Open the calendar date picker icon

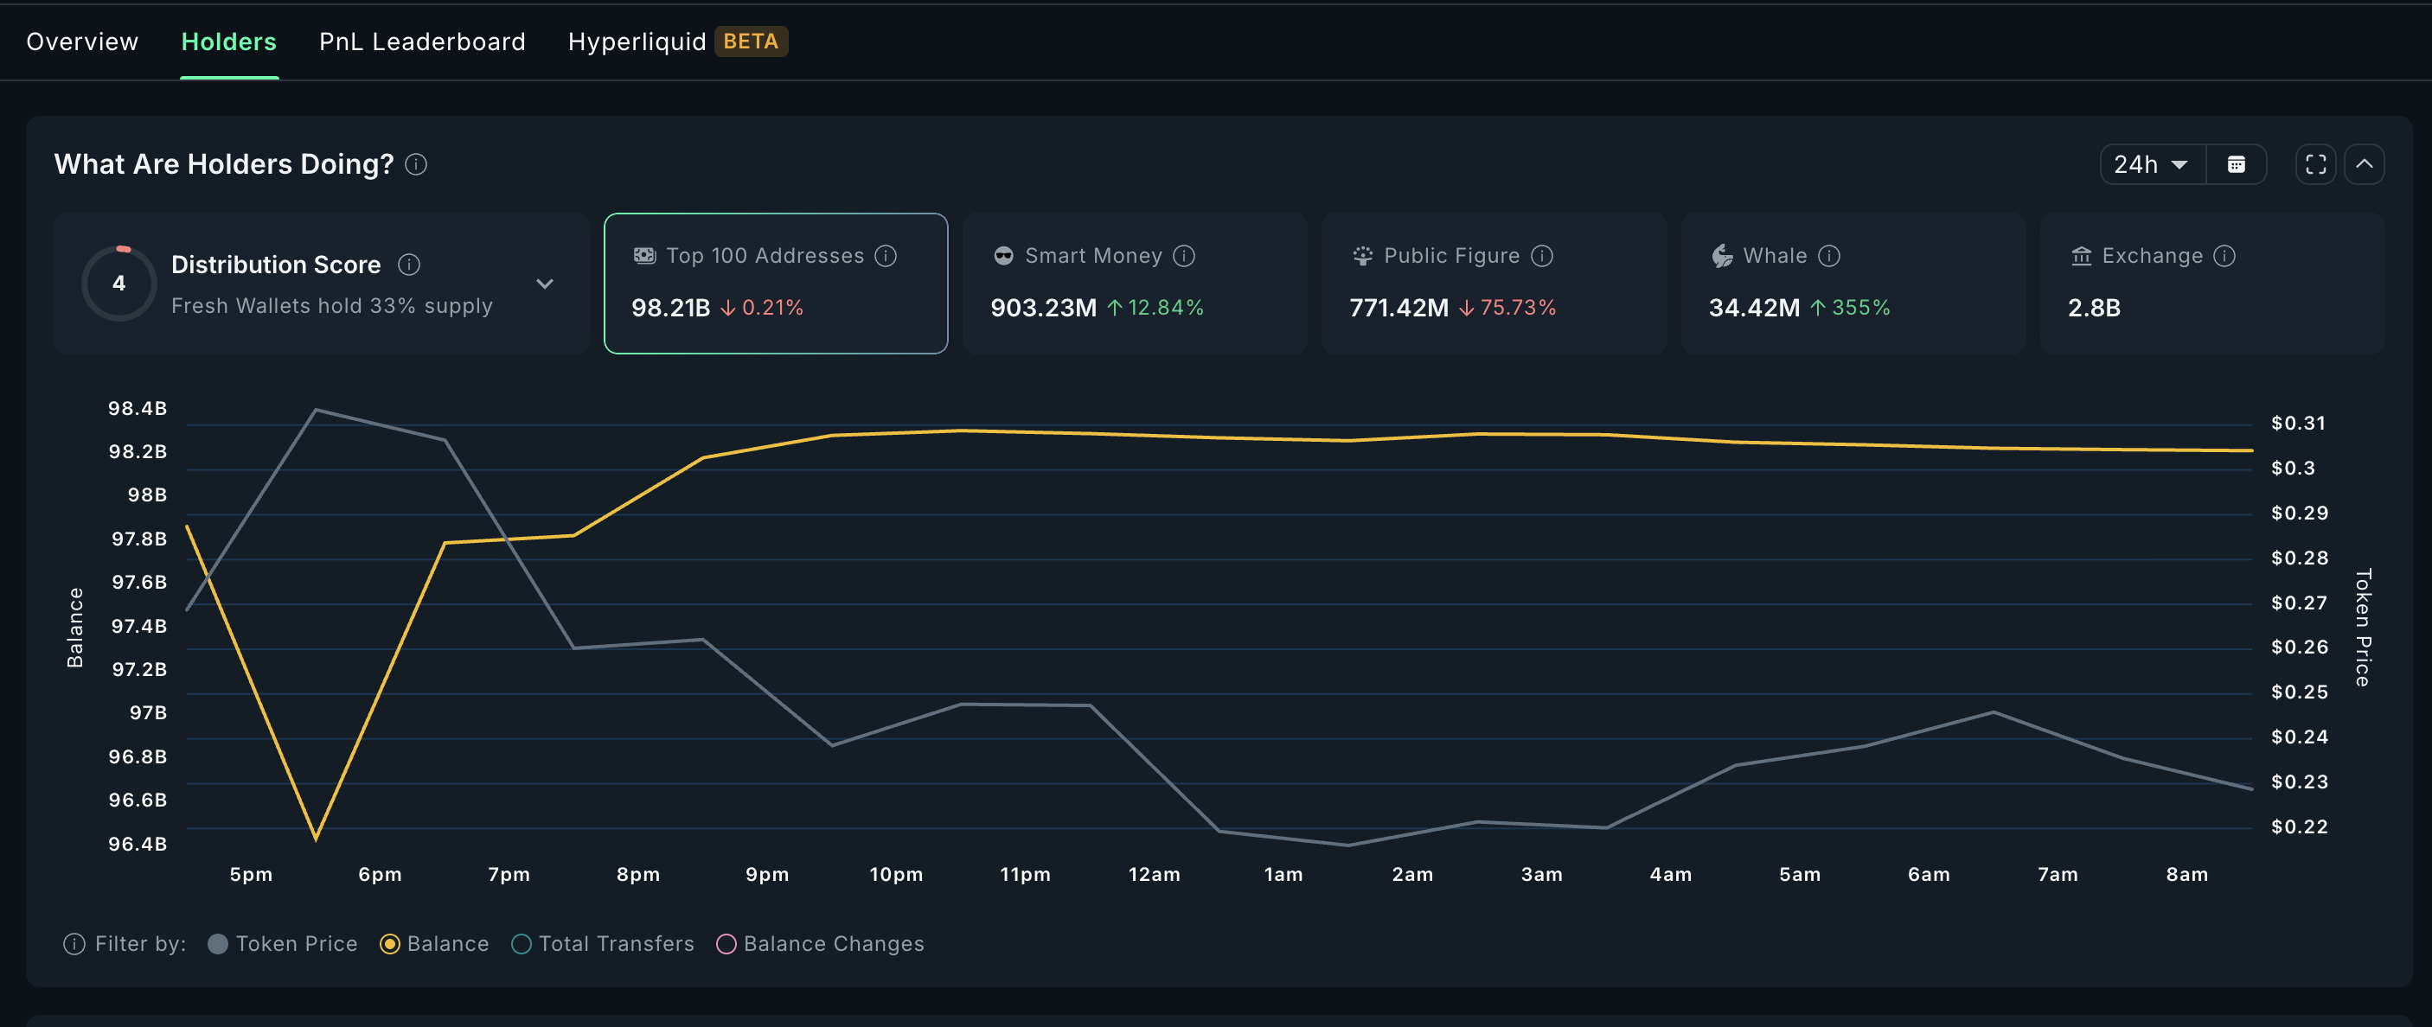pos(2236,164)
